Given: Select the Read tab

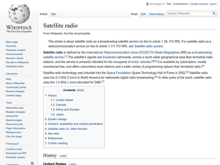Looking at the screenshot, I should 134,14.
